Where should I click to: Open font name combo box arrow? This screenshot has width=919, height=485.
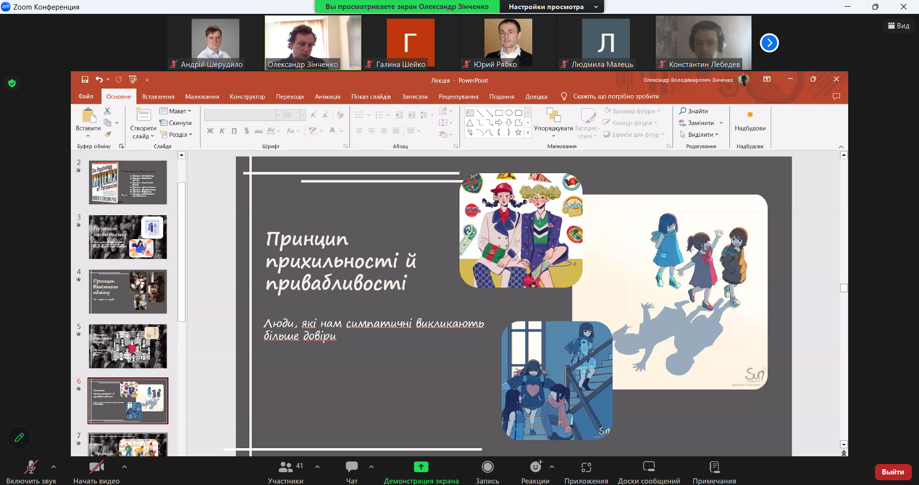click(x=279, y=115)
